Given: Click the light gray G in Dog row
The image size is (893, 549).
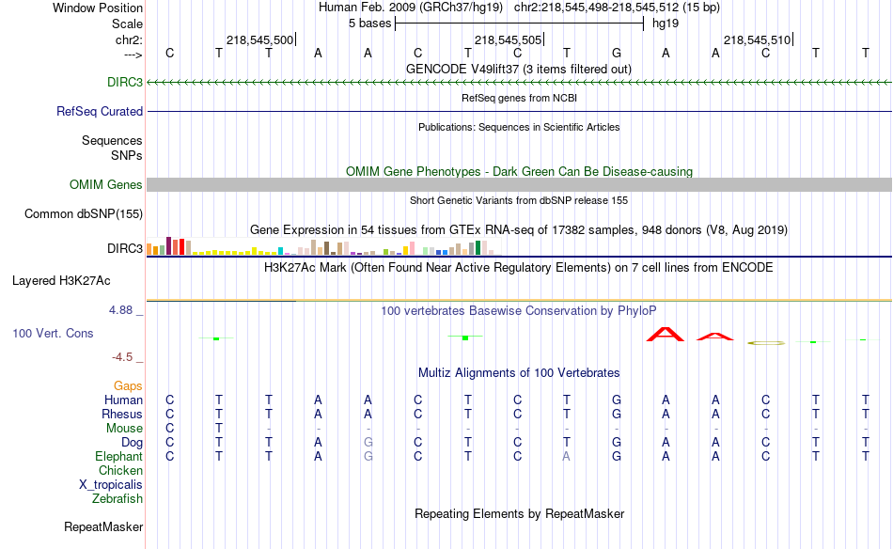Looking at the screenshot, I should point(368,443).
